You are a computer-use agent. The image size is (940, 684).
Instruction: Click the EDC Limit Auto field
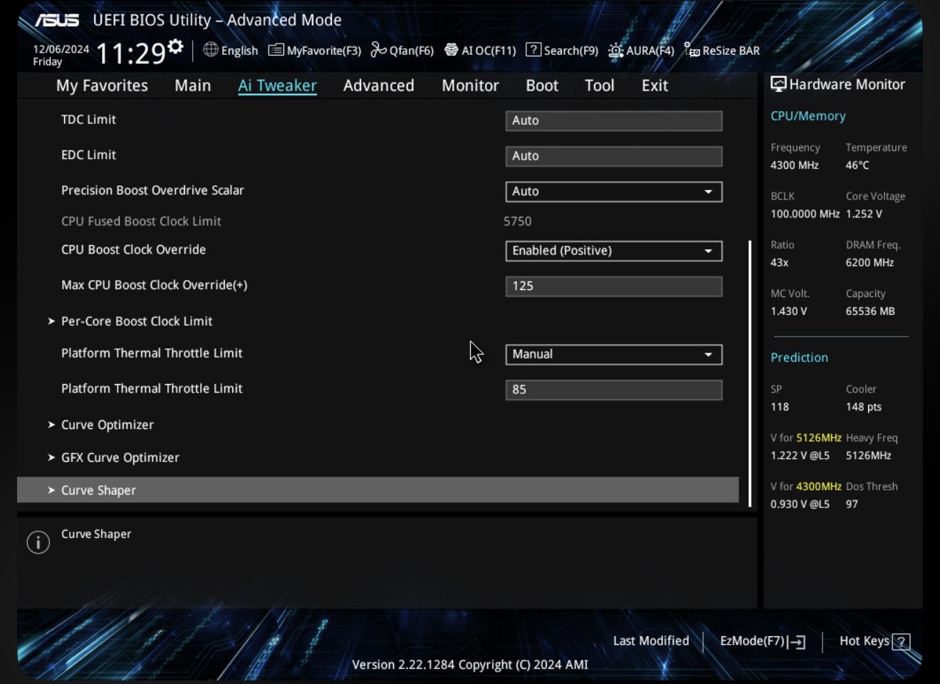(614, 156)
